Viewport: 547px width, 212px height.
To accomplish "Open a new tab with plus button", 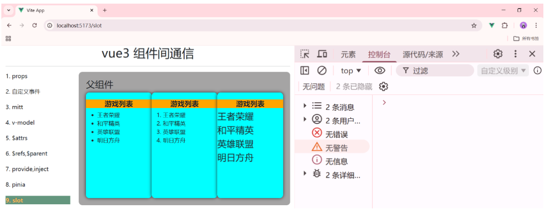I will tap(105, 10).
